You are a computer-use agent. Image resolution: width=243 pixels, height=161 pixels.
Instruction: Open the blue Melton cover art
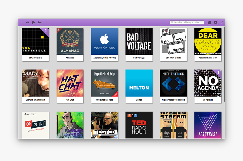tap(139, 83)
